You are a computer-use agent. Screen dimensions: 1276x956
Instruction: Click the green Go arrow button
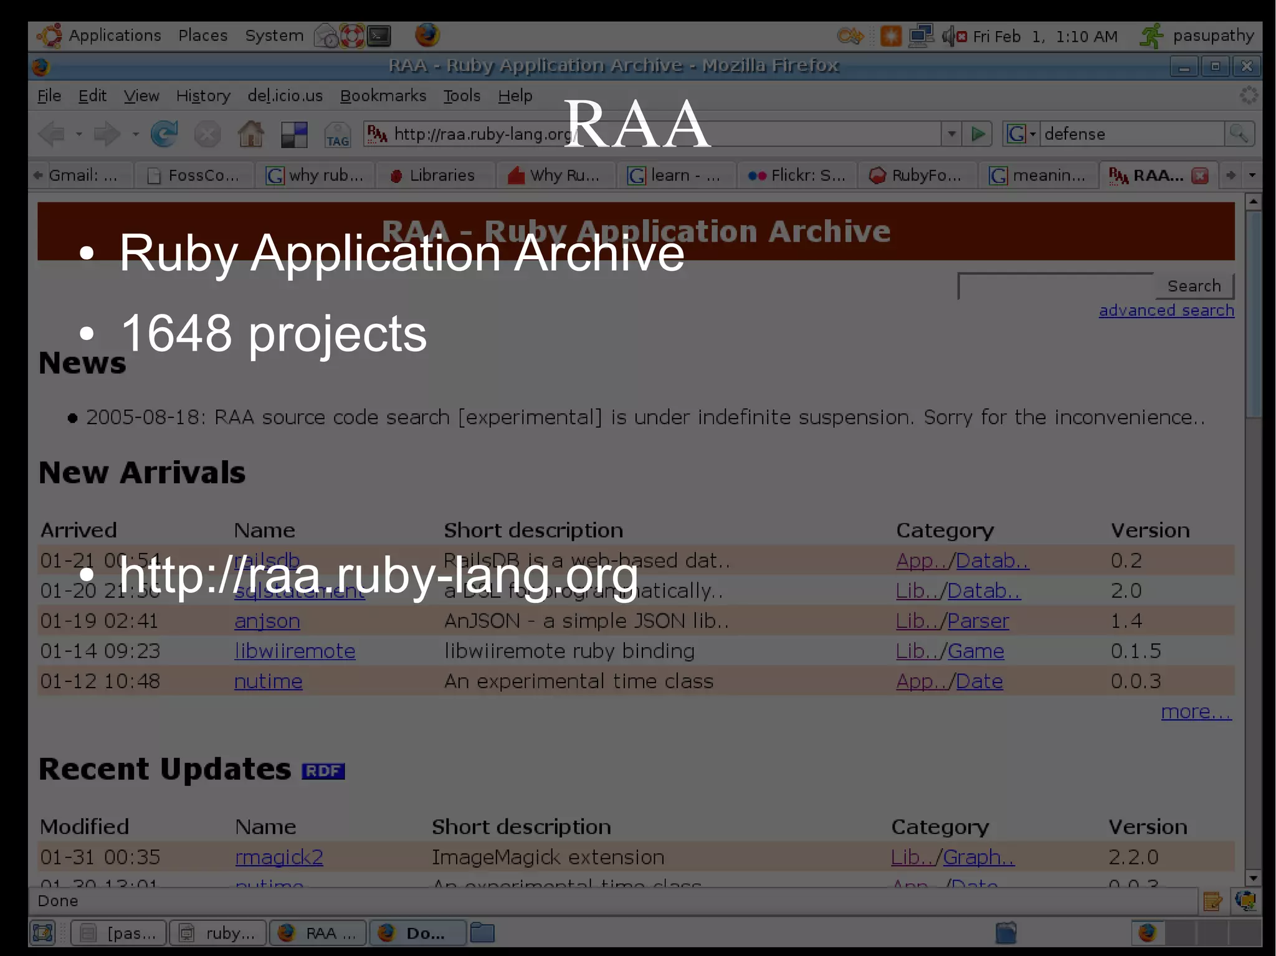[x=978, y=134]
